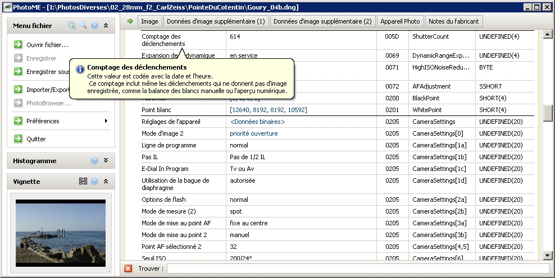Click the manuel focus mode value
This screenshot has width=555, height=278.
[x=240, y=235]
